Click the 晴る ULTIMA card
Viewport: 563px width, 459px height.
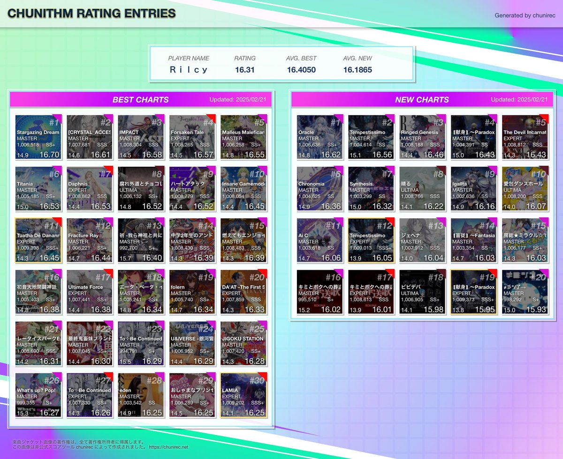(x=422, y=189)
